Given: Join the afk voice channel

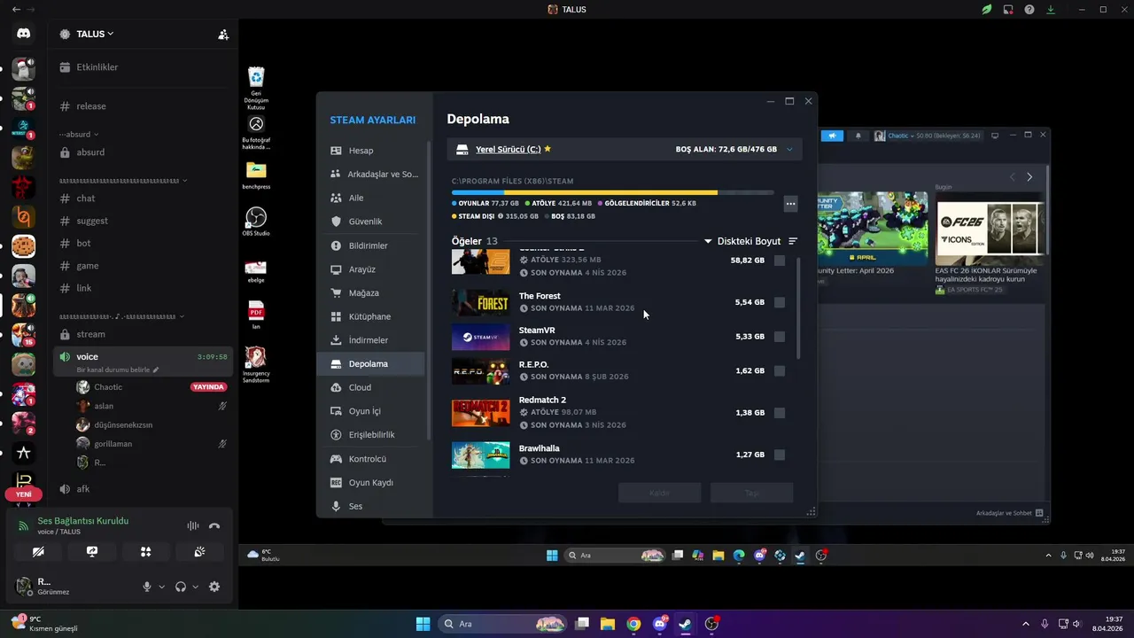Looking at the screenshot, I should (144, 489).
